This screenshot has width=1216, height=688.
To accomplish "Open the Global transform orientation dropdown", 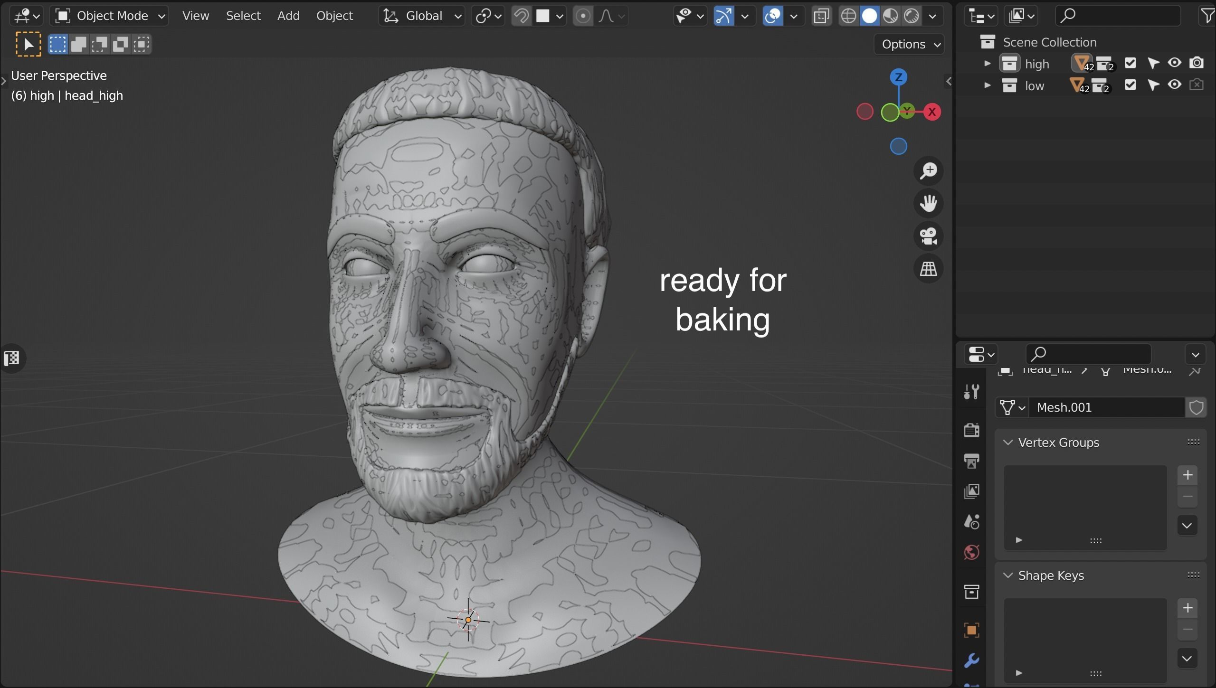I will click(421, 16).
